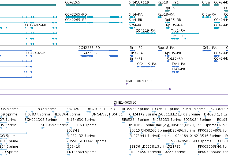Select the RpL35-PA protein

pyautogui.click(x=168, y=61)
